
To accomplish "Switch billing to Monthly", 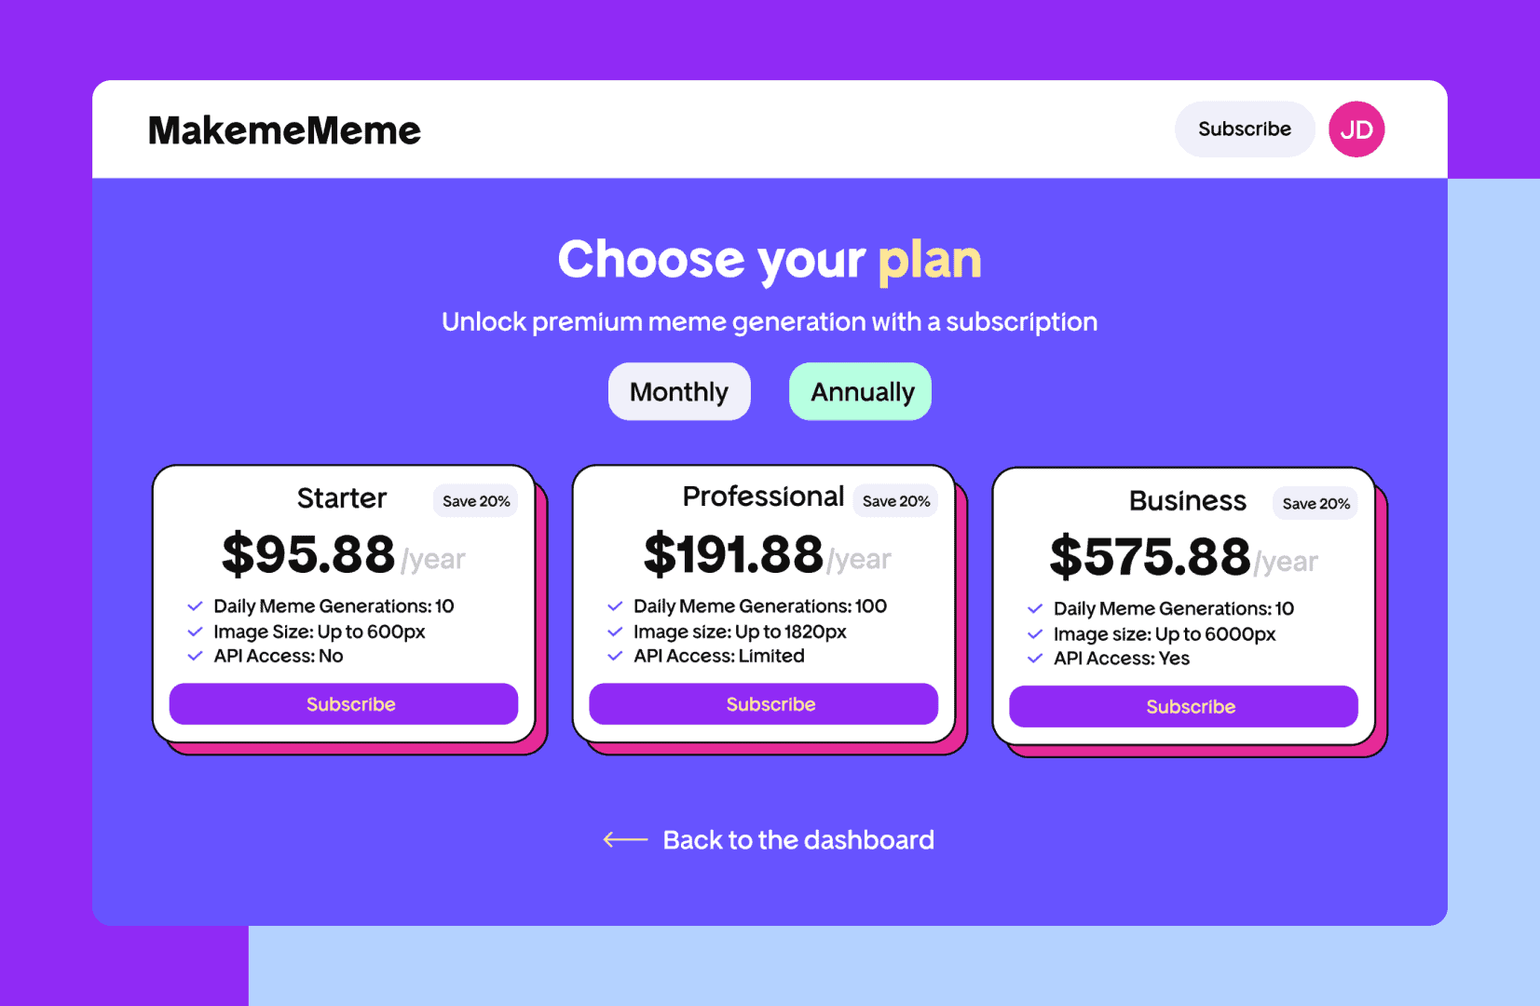I will pyautogui.click(x=679, y=391).
